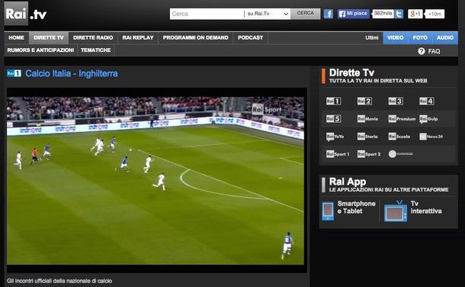Viewport: 465px width, 287px height.
Task: Click the Facebook icon in header
Action: pyautogui.click(x=329, y=14)
